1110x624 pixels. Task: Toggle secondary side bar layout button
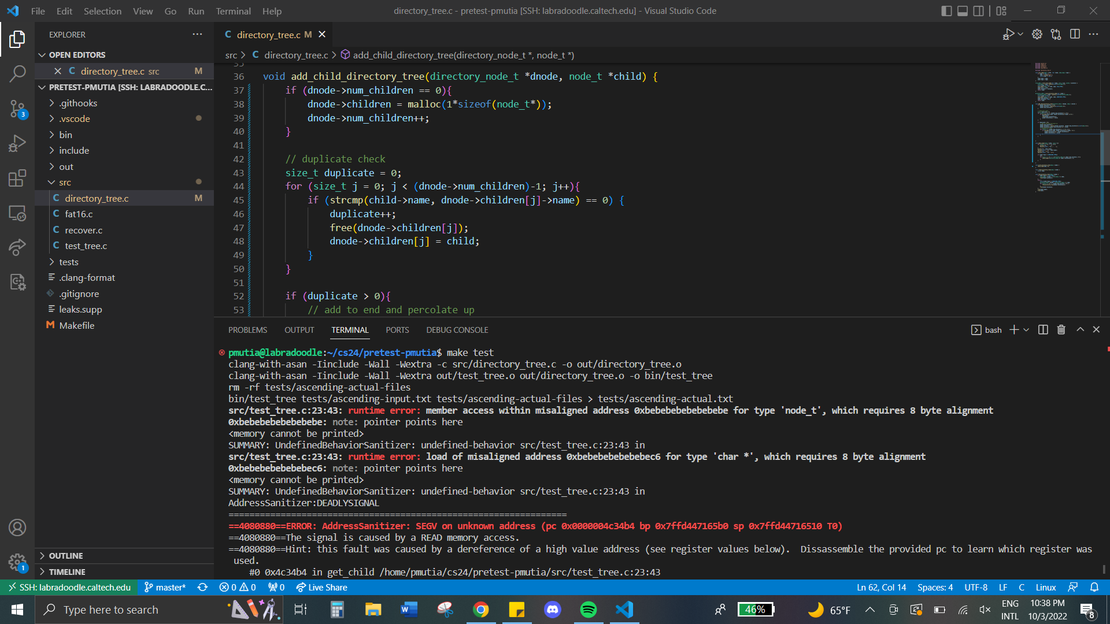point(978,11)
